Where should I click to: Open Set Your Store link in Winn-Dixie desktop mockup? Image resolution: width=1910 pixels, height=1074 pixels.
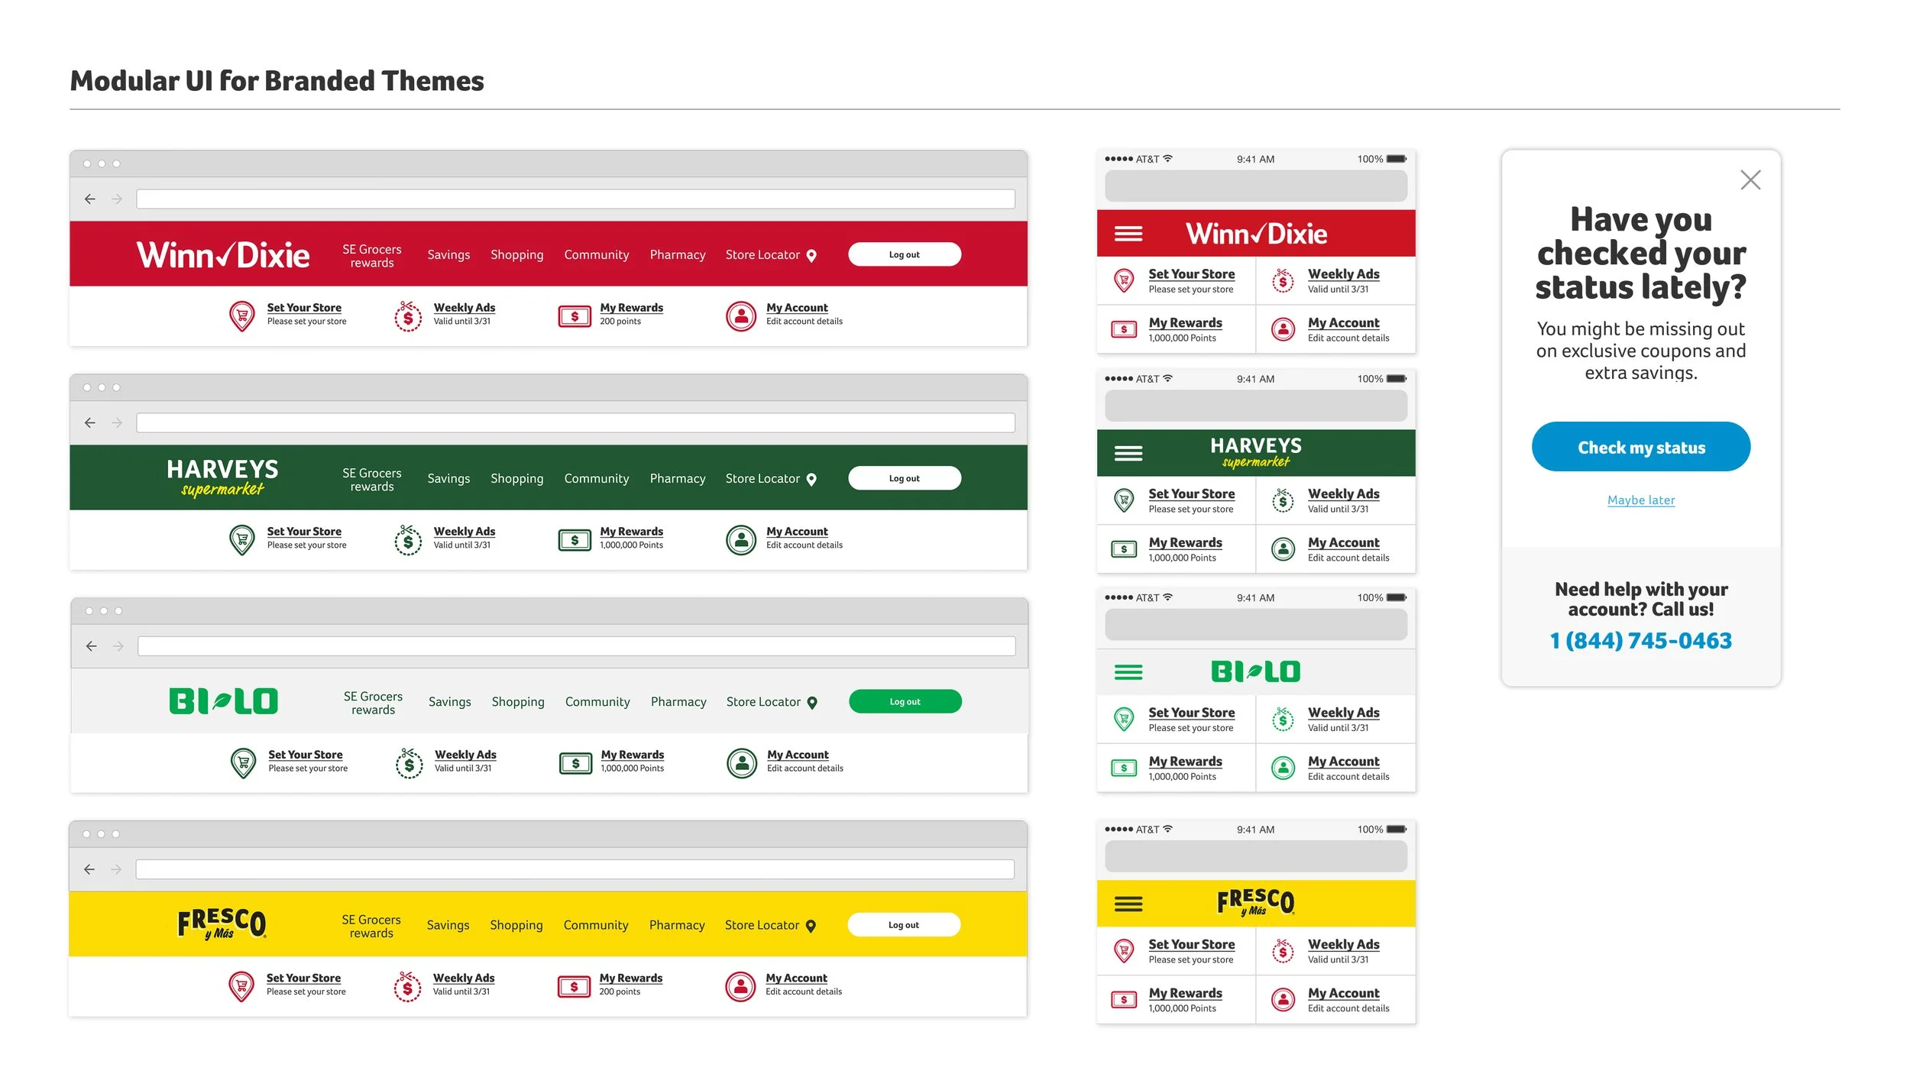click(304, 308)
